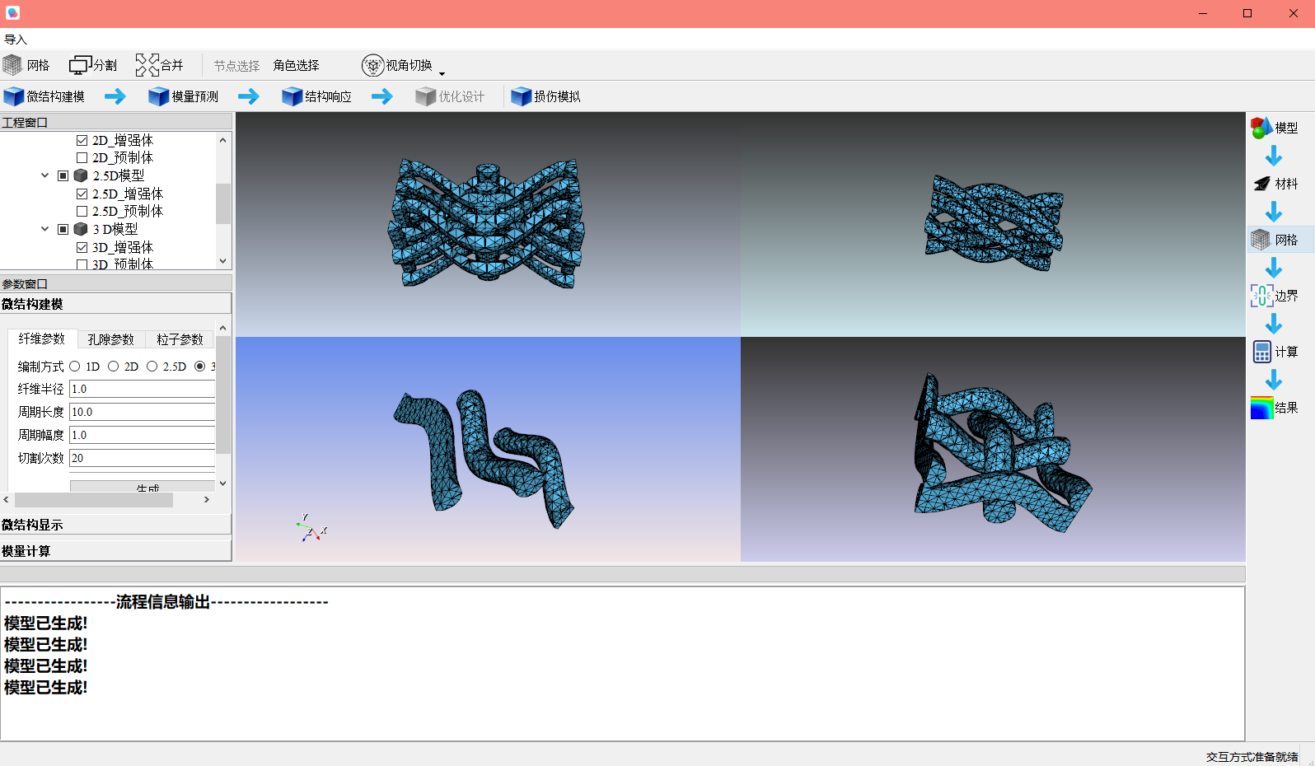1315x766 pixels.
Task: Expand the 微结构显示 section
Action: click(115, 525)
